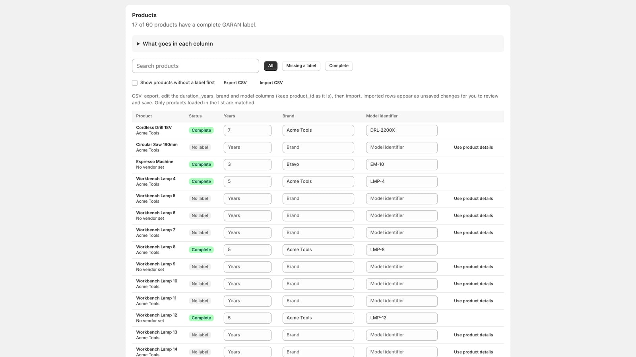Select the All filter tab
This screenshot has width=636, height=357.
click(270, 66)
